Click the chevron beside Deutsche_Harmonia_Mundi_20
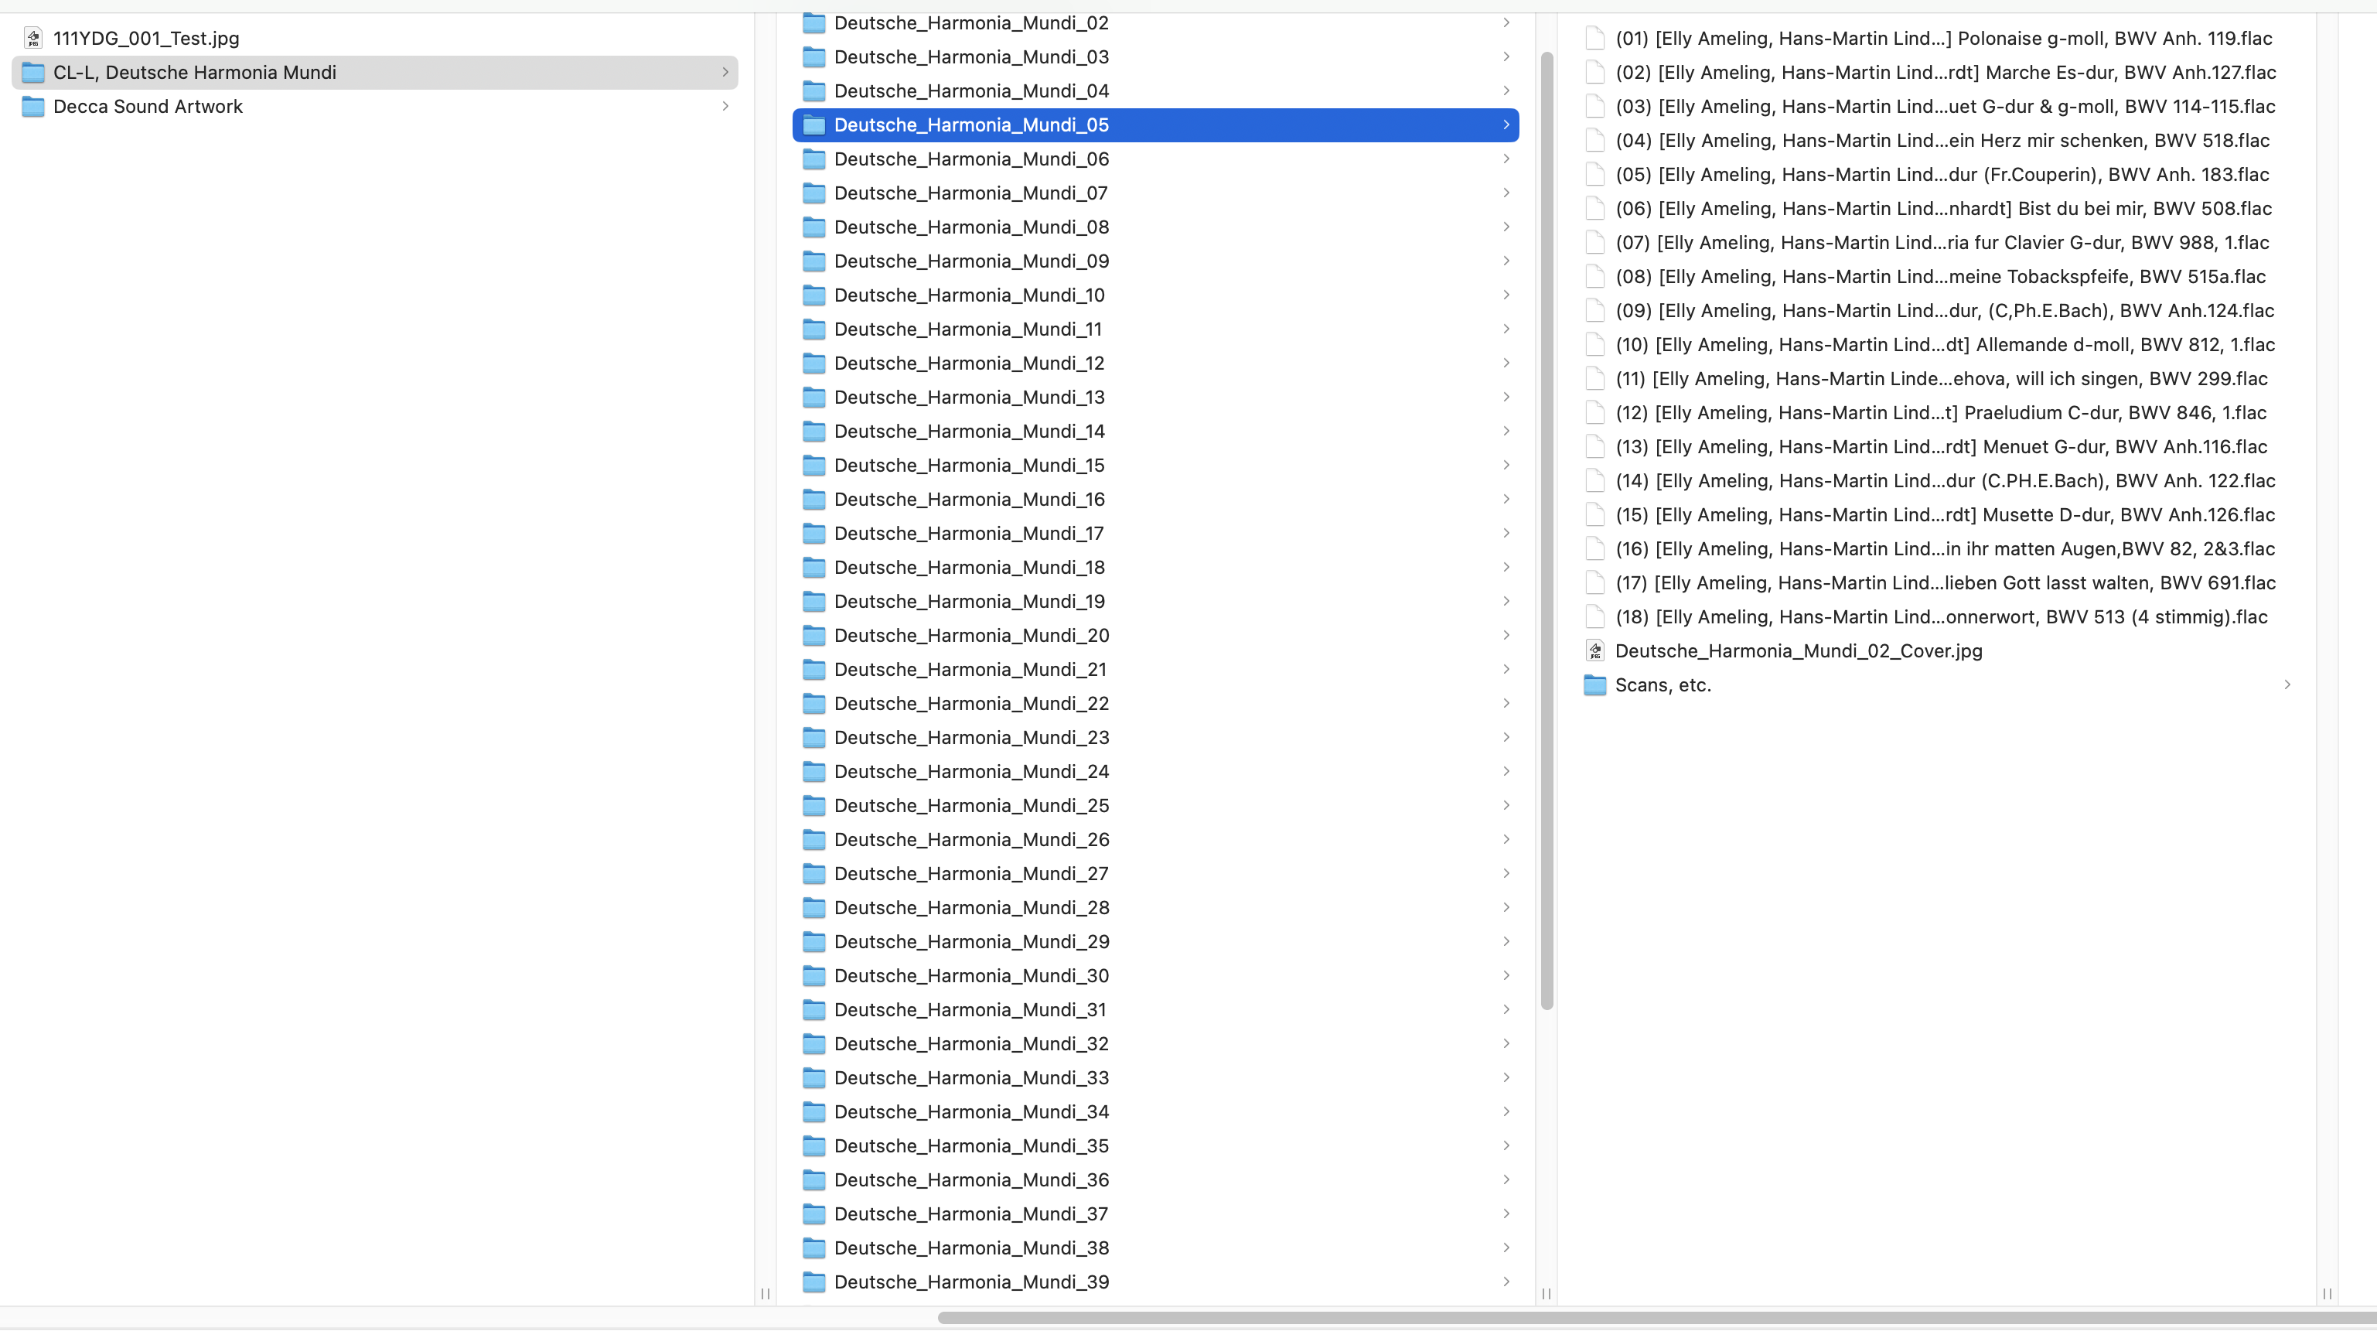Viewport: 2377px width, 1338px height. pos(1506,635)
